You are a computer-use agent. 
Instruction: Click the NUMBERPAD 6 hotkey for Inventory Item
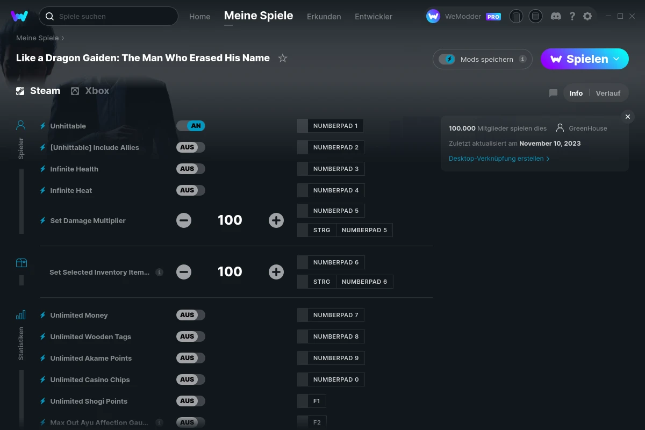point(331,262)
